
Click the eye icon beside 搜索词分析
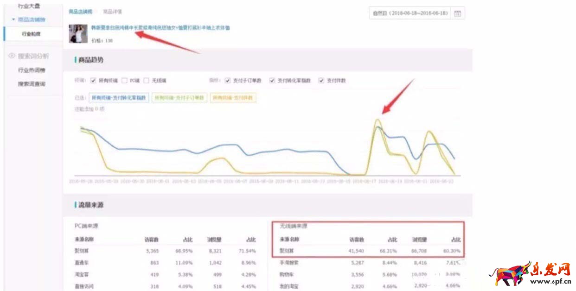[12, 56]
